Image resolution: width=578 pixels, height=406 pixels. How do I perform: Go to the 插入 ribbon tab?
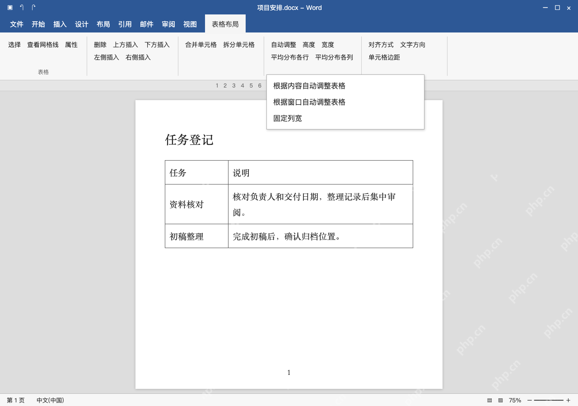coord(60,24)
